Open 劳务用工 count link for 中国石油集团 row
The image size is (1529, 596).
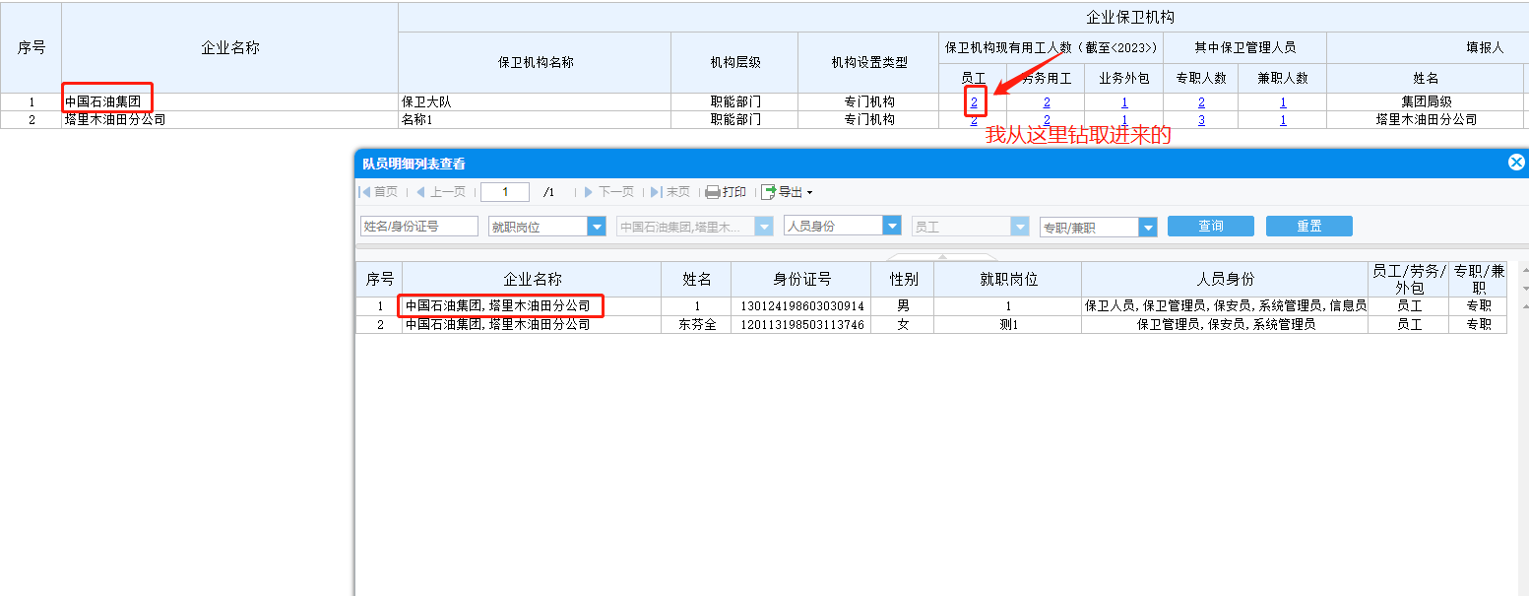(x=1047, y=102)
